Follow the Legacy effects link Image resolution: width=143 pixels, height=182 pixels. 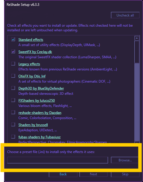click(29, 64)
